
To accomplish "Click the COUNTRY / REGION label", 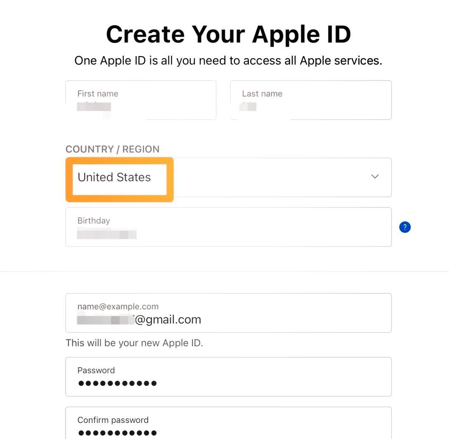I will 113,149.
